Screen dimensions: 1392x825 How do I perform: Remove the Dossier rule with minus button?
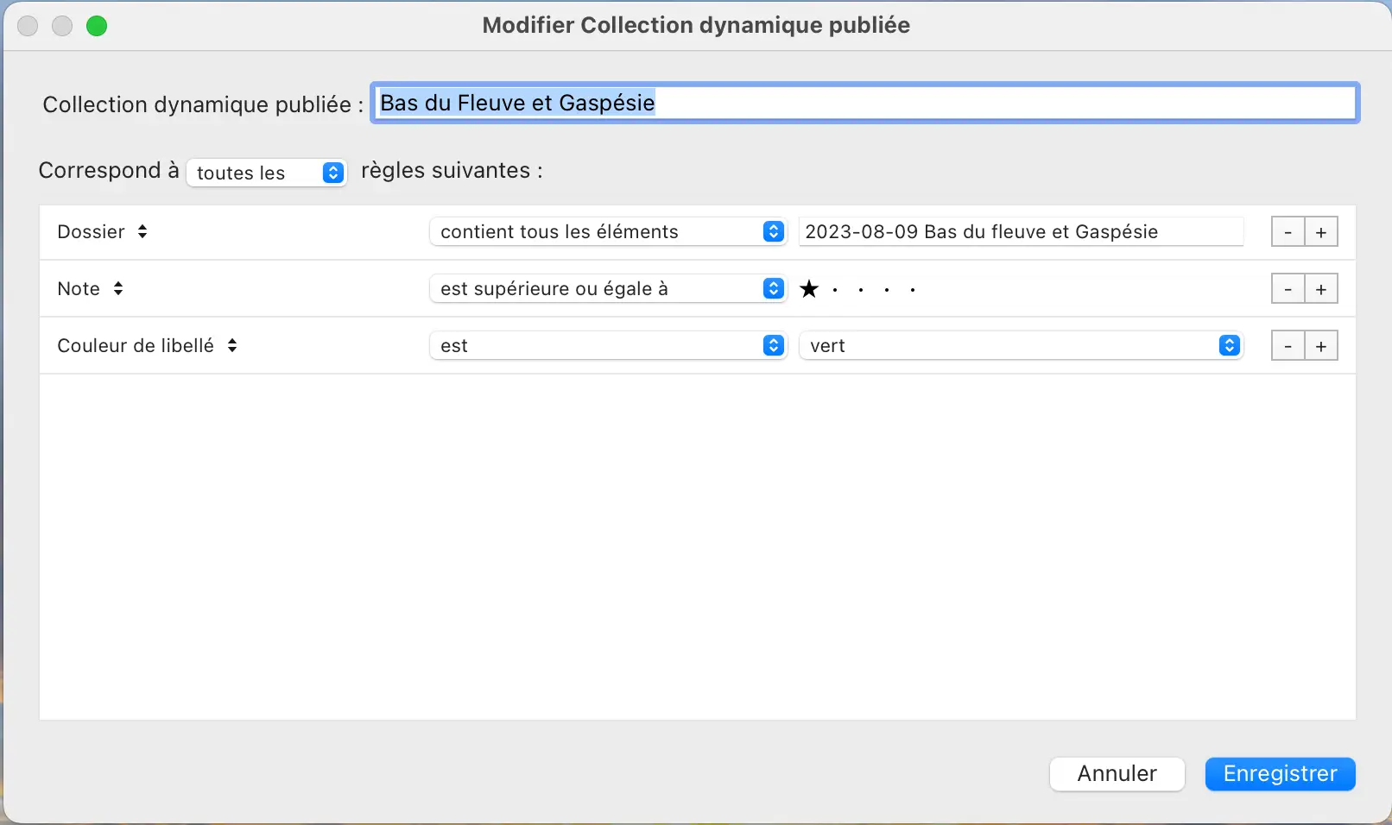tap(1288, 232)
